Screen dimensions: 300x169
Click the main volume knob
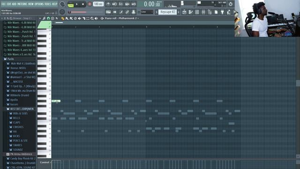pyautogui.click(x=62, y=4)
